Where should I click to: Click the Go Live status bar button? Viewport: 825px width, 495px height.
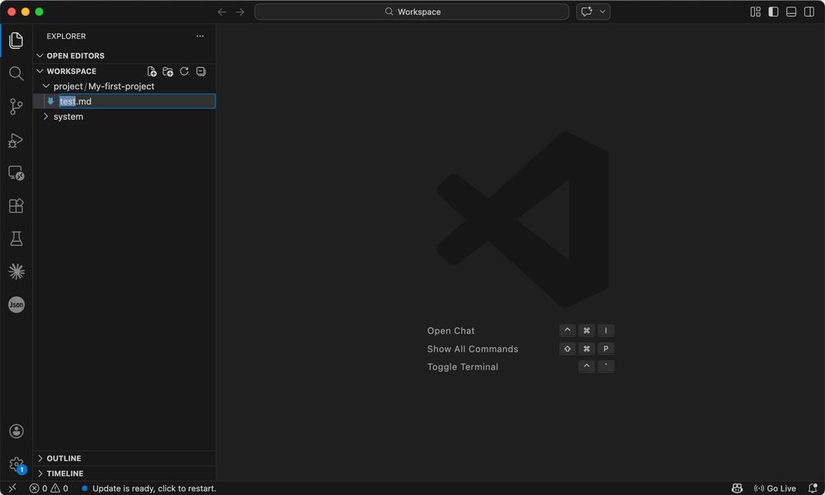[x=775, y=488]
